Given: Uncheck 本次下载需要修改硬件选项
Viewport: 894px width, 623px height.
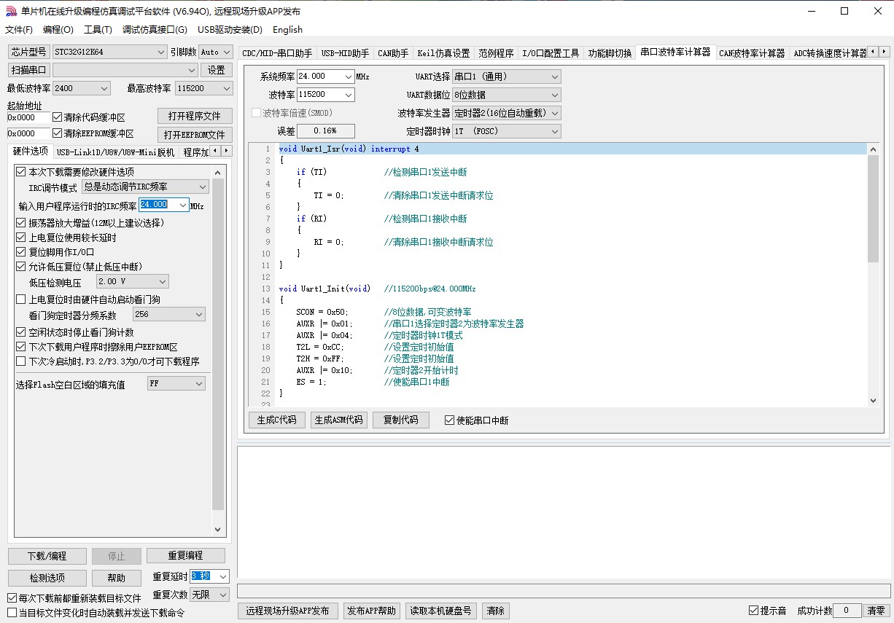Looking at the screenshot, I should [x=21, y=172].
